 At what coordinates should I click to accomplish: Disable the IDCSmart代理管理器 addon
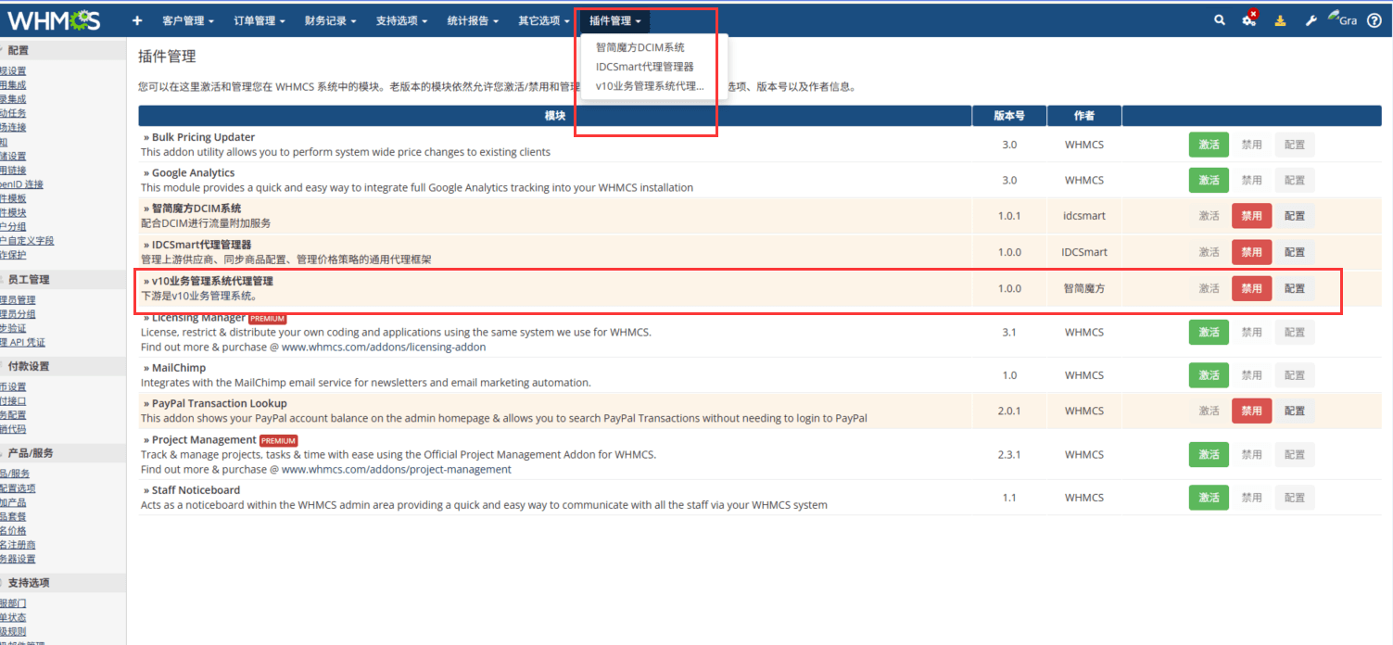(x=1251, y=252)
